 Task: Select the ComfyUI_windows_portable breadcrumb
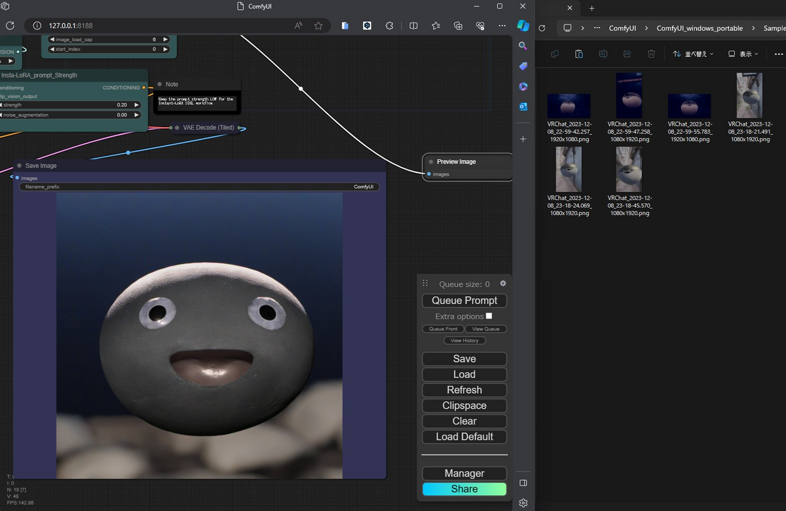[700, 28]
